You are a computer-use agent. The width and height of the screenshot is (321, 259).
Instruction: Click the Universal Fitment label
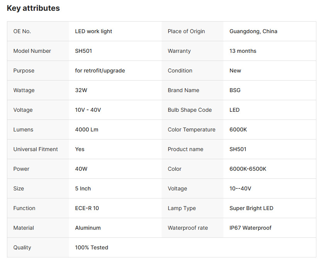click(35, 149)
